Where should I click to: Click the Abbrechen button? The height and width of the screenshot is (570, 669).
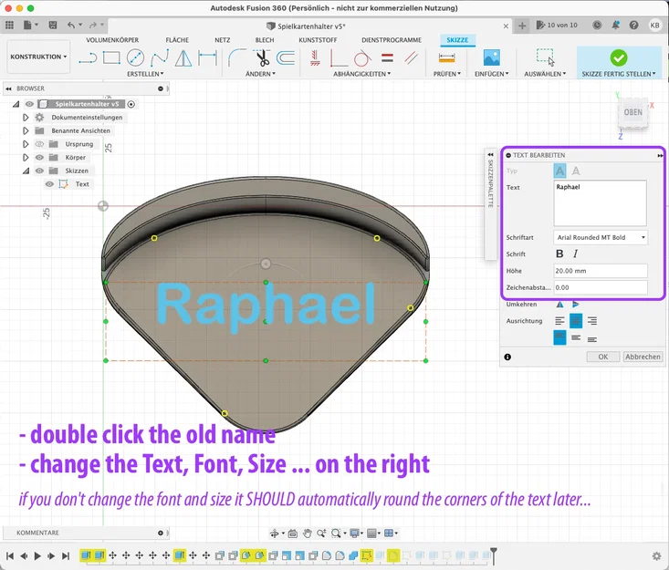(643, 357)
